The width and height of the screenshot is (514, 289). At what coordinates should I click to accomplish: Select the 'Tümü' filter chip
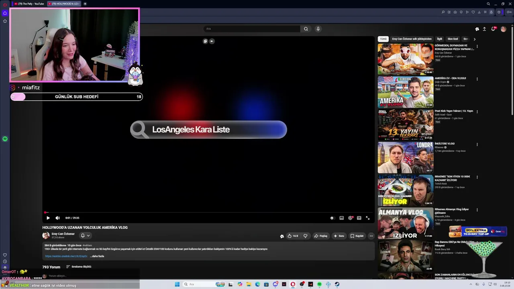click(x=383, y=39)
